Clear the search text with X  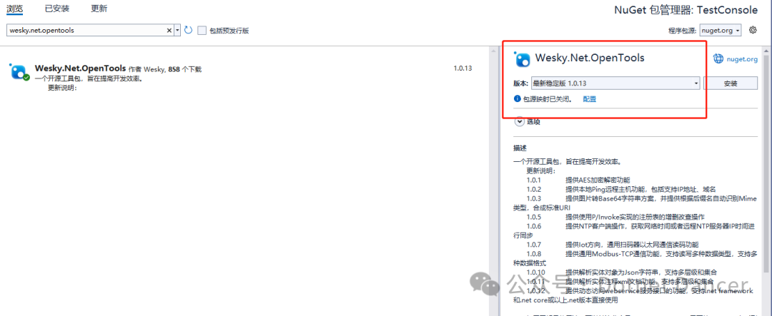point(170,30)
